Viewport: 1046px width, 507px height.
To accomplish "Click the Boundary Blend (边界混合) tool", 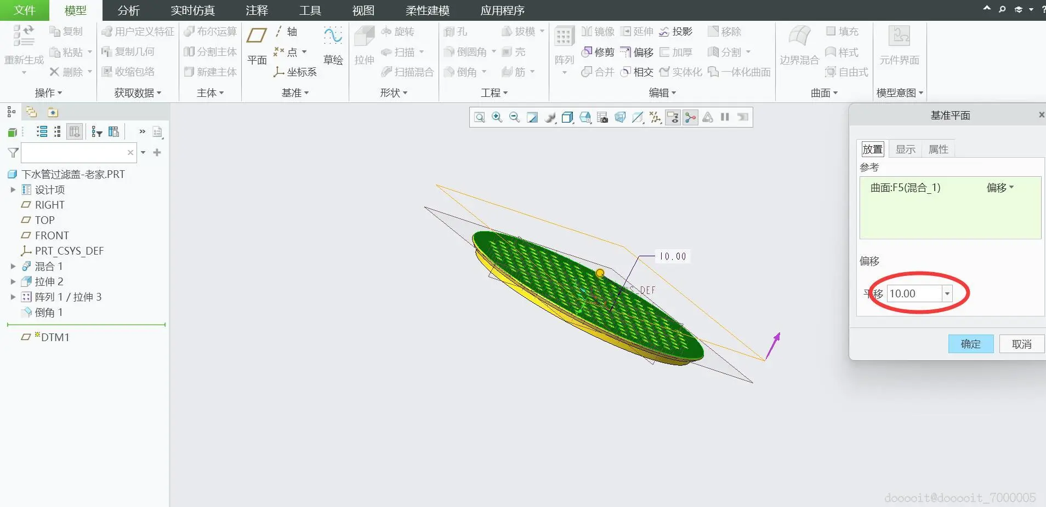I will click(x=799, y=46).
